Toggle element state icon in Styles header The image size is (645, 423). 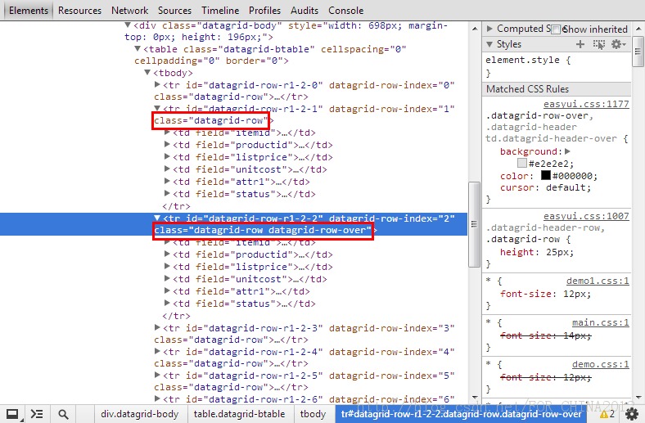(x=599, y=44)
